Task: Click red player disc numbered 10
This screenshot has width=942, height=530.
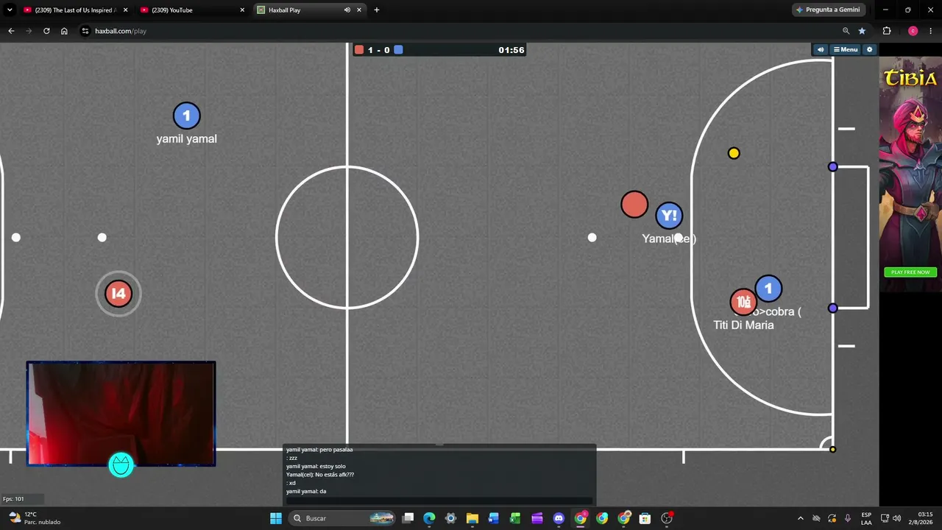Action: tap(743, 302)
